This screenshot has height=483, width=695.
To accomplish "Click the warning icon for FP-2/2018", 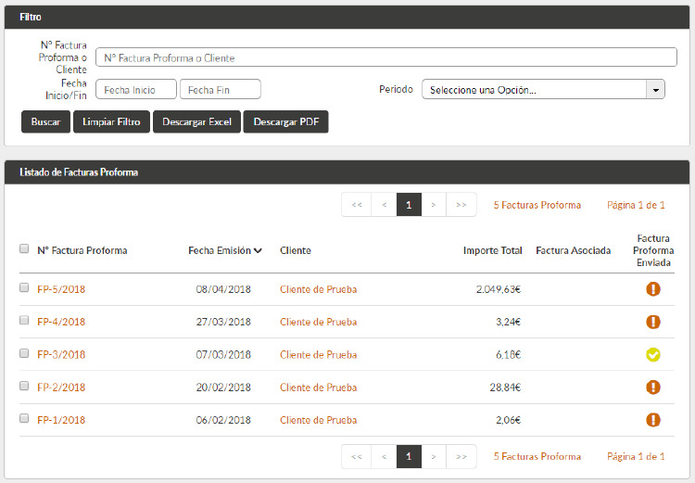I will tap(653, 387).
